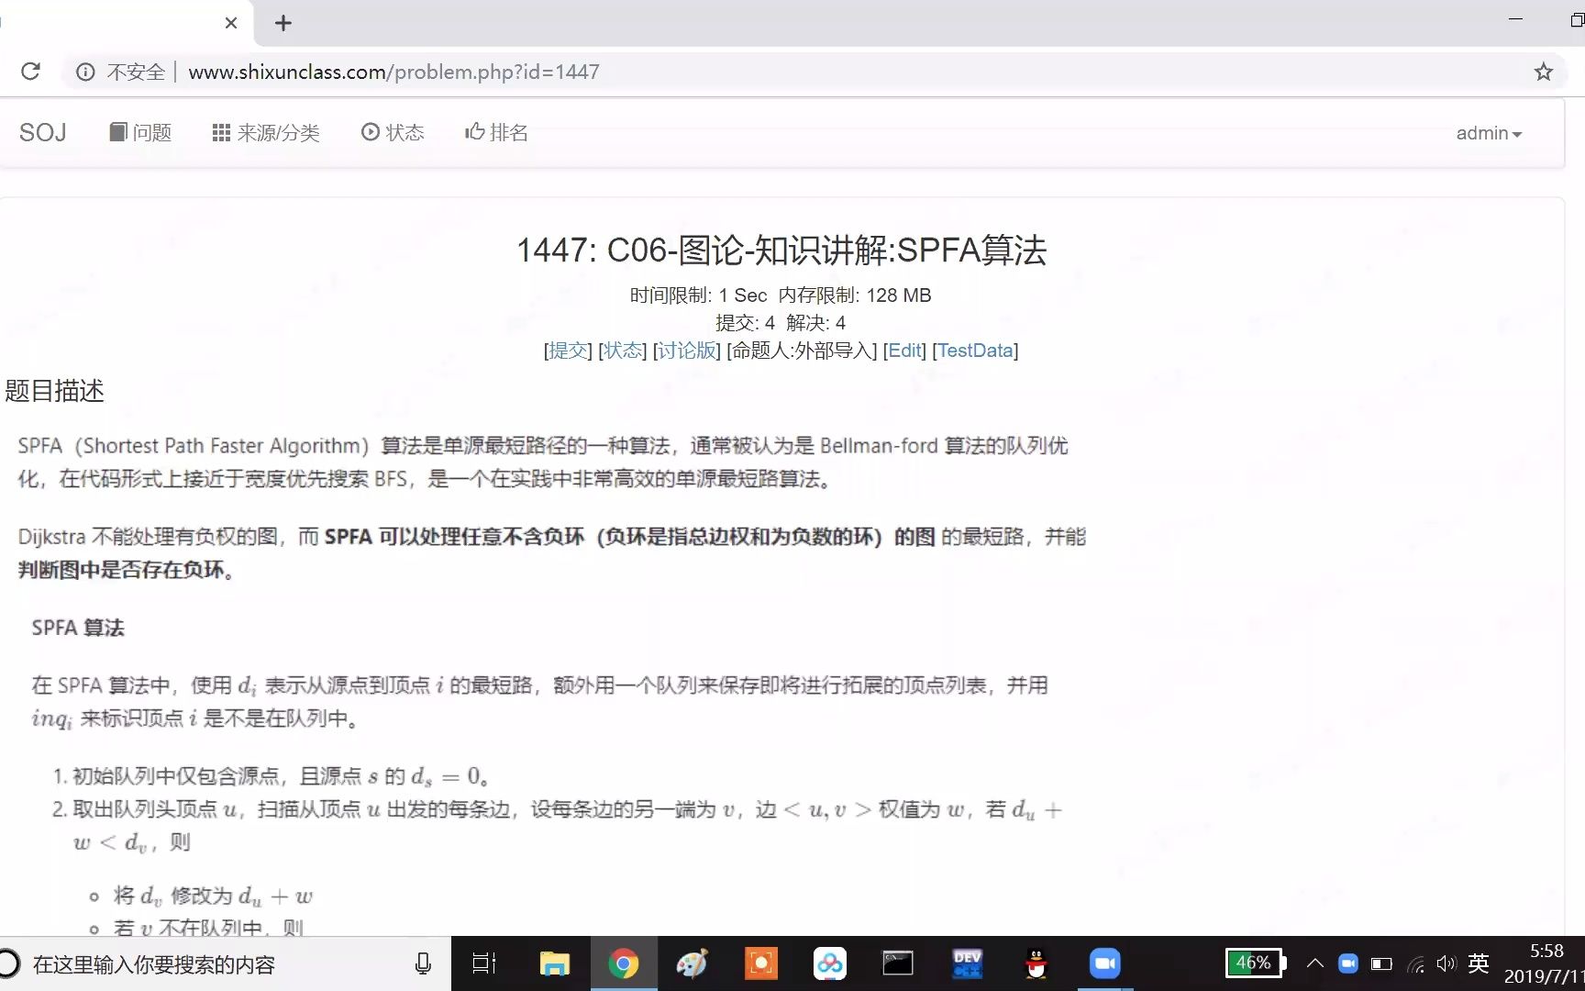Open the Baidu Netdisk taskbar icon
Viewport: 1585px width, 991px height.
click(x=830, y=963)
